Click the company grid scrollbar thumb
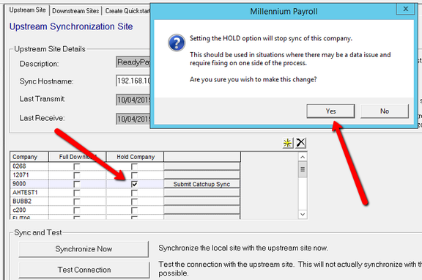The image size is (422, 280). tap(303, 169)
